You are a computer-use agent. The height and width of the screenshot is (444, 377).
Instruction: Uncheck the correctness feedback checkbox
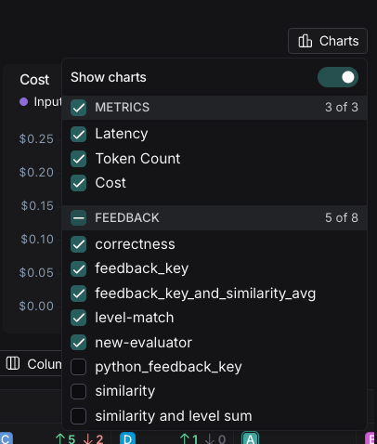point(78,244)
